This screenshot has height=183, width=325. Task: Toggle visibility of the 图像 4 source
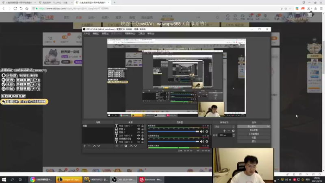pyautogui.click(x=139, y=129)
